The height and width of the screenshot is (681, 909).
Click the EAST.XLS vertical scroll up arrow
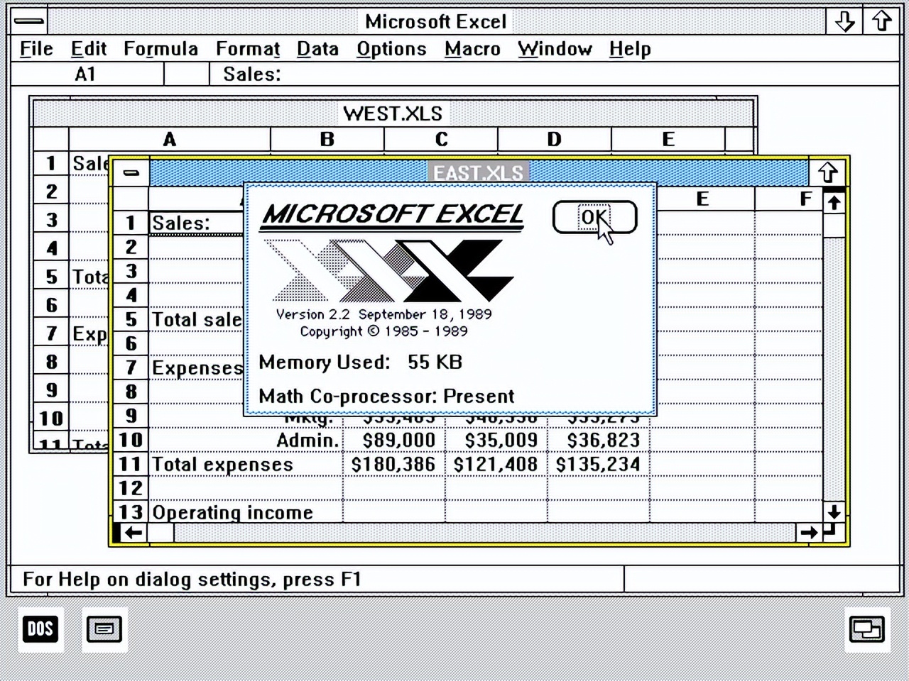(834, 202)
